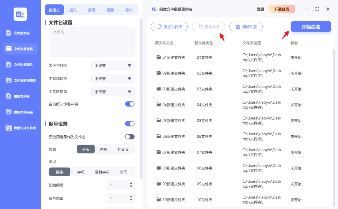
Task: Select 开头 as number position
Action: click(x=86, y=149)
